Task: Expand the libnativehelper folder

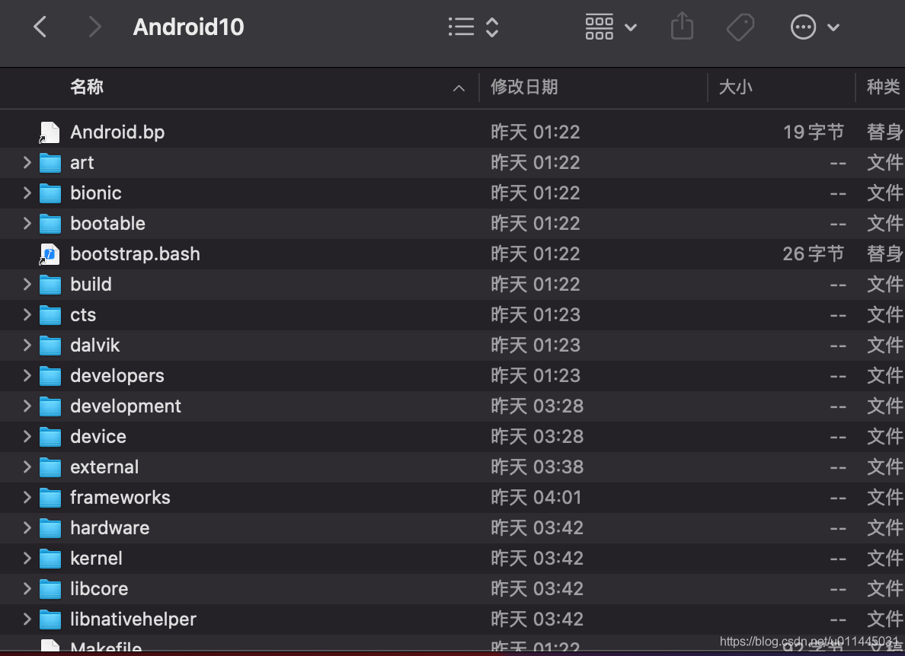Action: pos(27,619)
